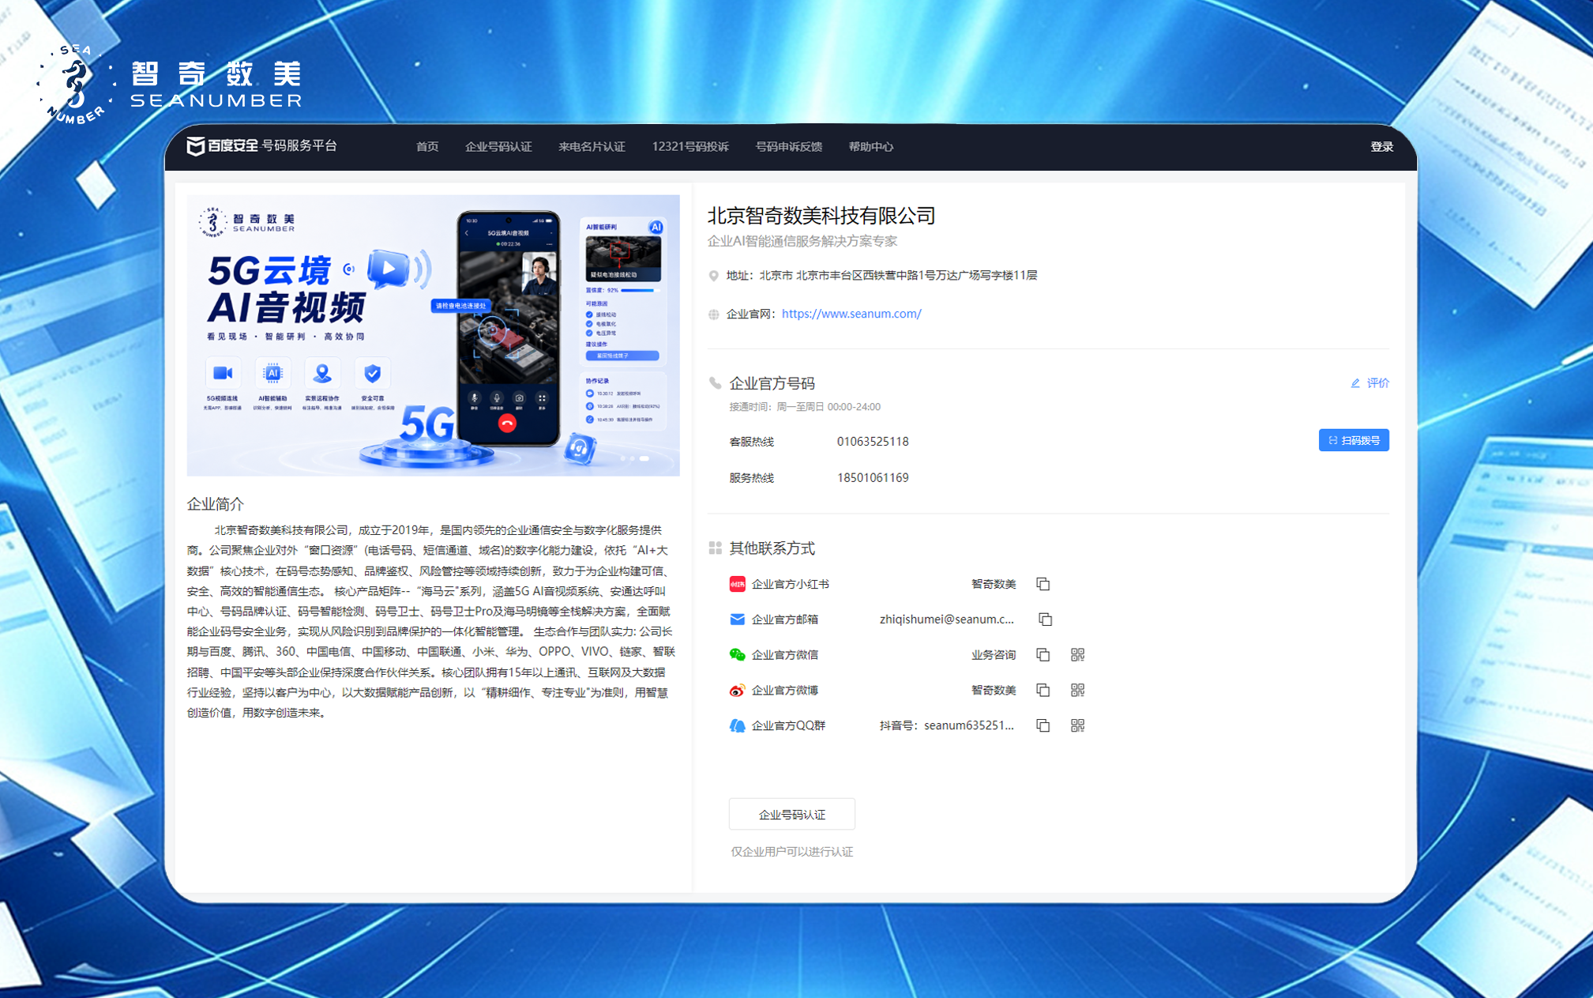
Task: Click the 5G云境 AI音视频 banner image
Action: coord(433,336)
